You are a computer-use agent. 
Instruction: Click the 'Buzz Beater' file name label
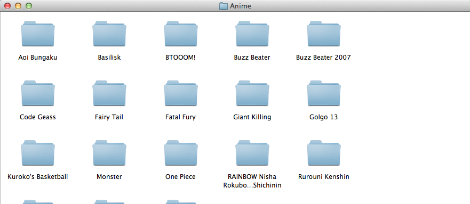[252, 58]
